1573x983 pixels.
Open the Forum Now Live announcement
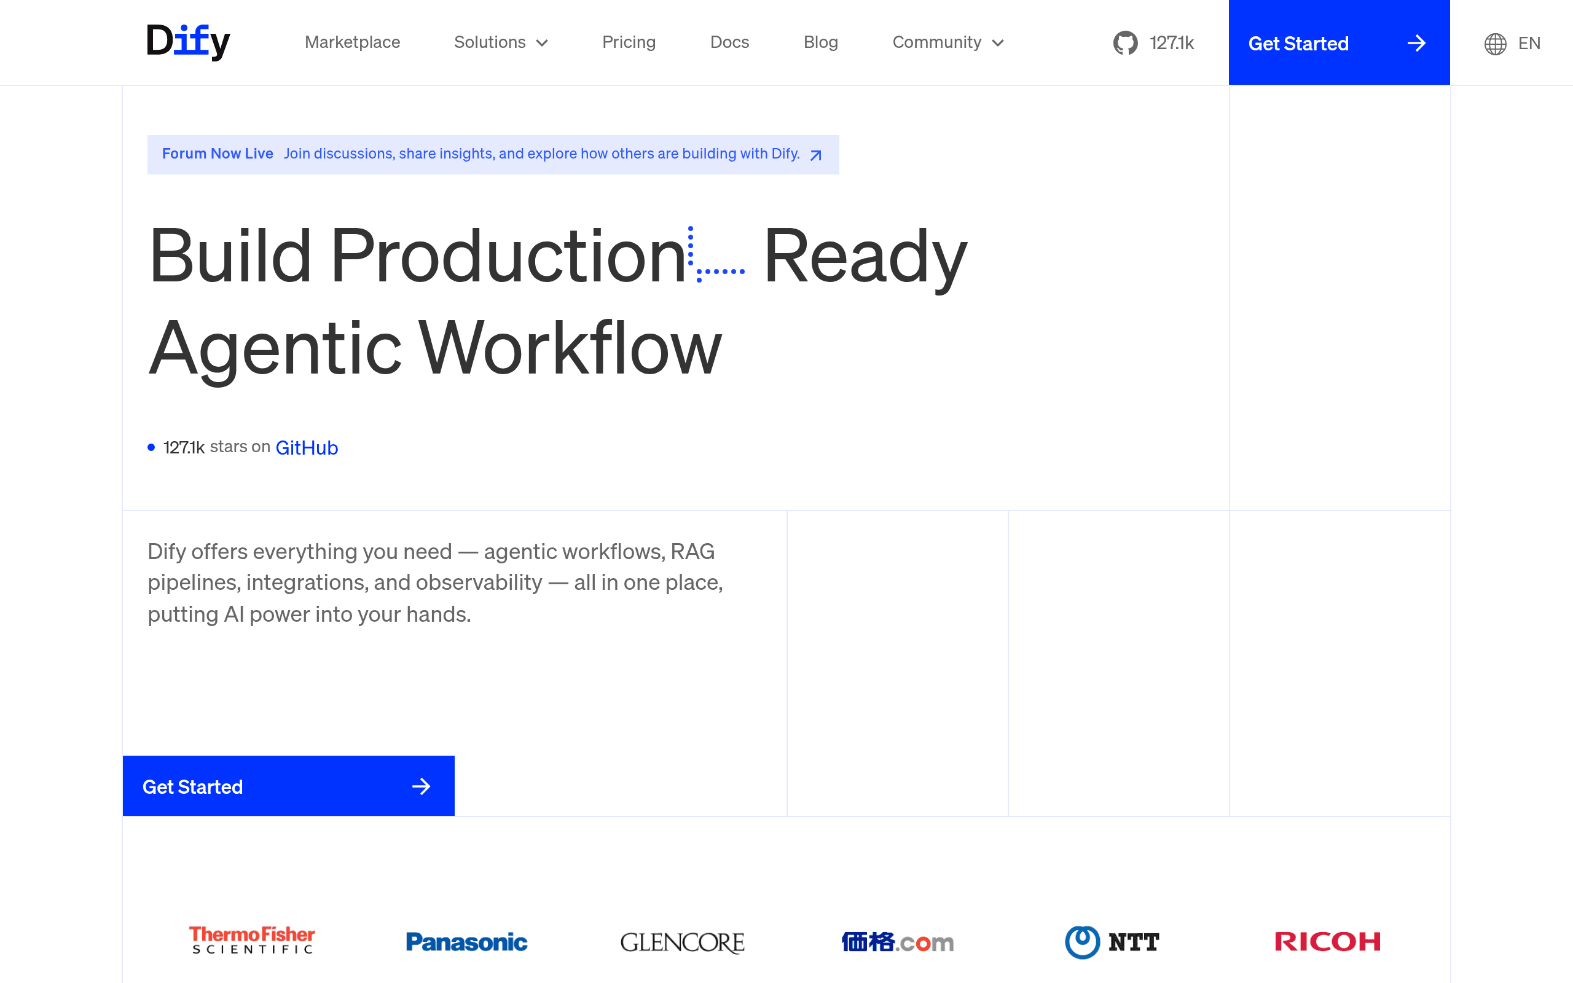pyautogui.click(x=217, y=154)
